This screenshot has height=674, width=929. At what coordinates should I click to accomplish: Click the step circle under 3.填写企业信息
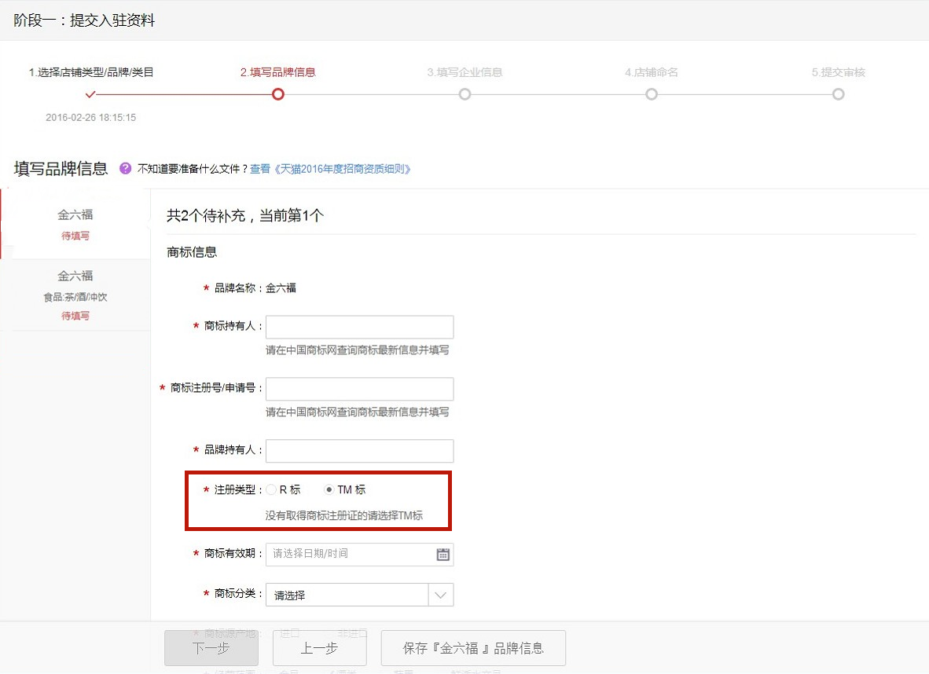pos(464,94)
